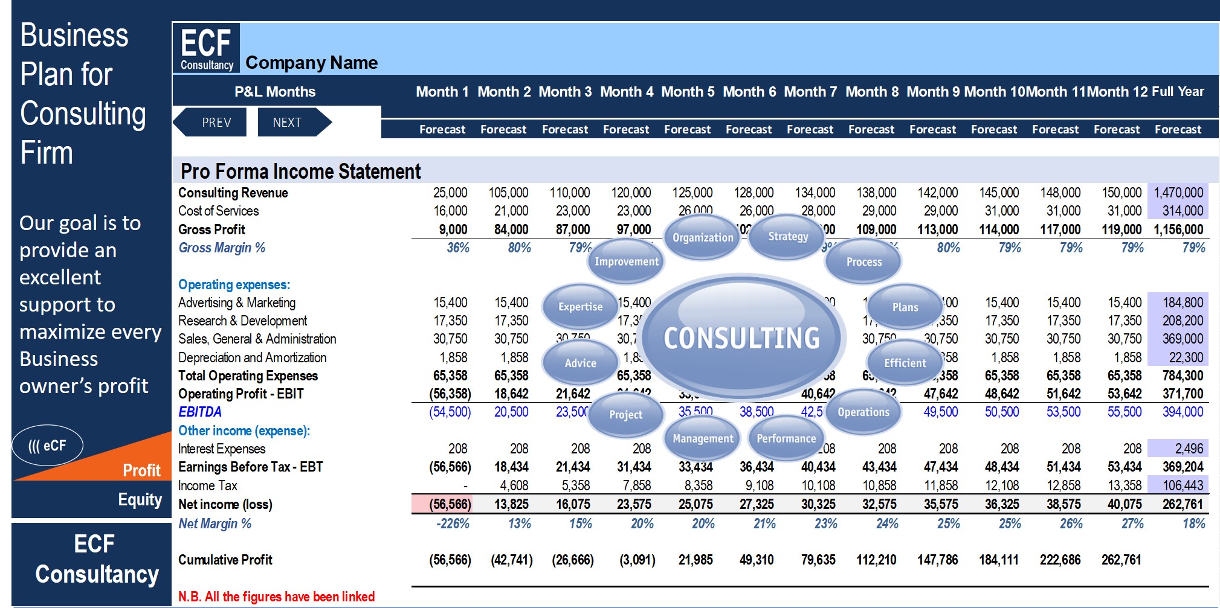
Task: Click the Business Plan for Consulting Firm title
Action: (83, 94)
